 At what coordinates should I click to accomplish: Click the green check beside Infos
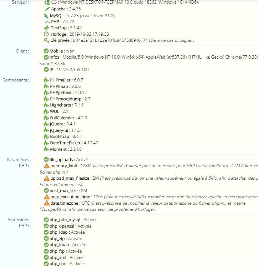tap(46, 57)
